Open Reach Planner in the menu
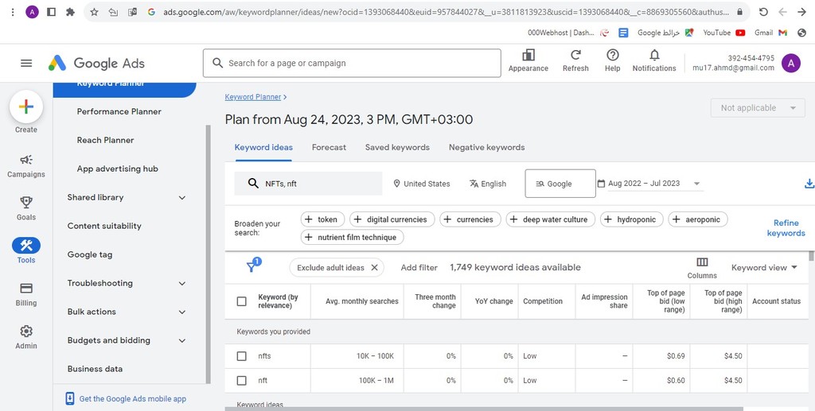 coord(106,140)
